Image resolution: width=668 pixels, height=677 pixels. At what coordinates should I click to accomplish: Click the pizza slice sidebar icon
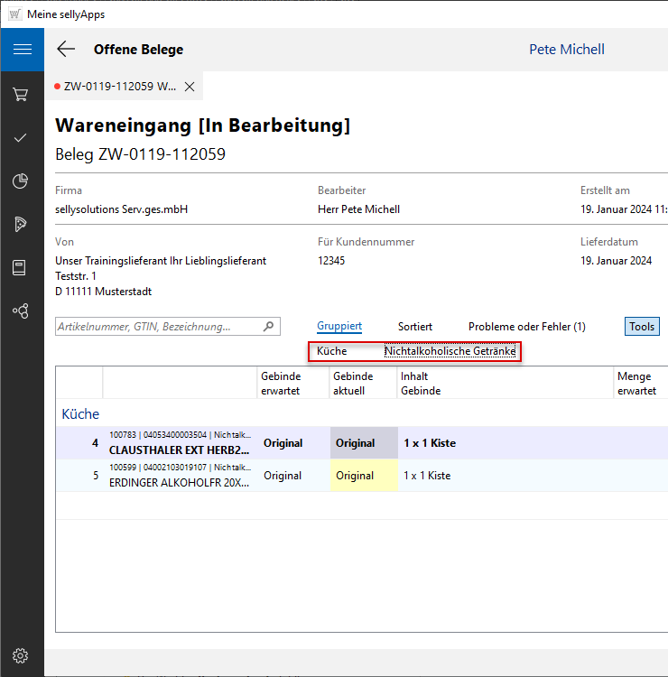pyautogui.click(x=22, y=225)
